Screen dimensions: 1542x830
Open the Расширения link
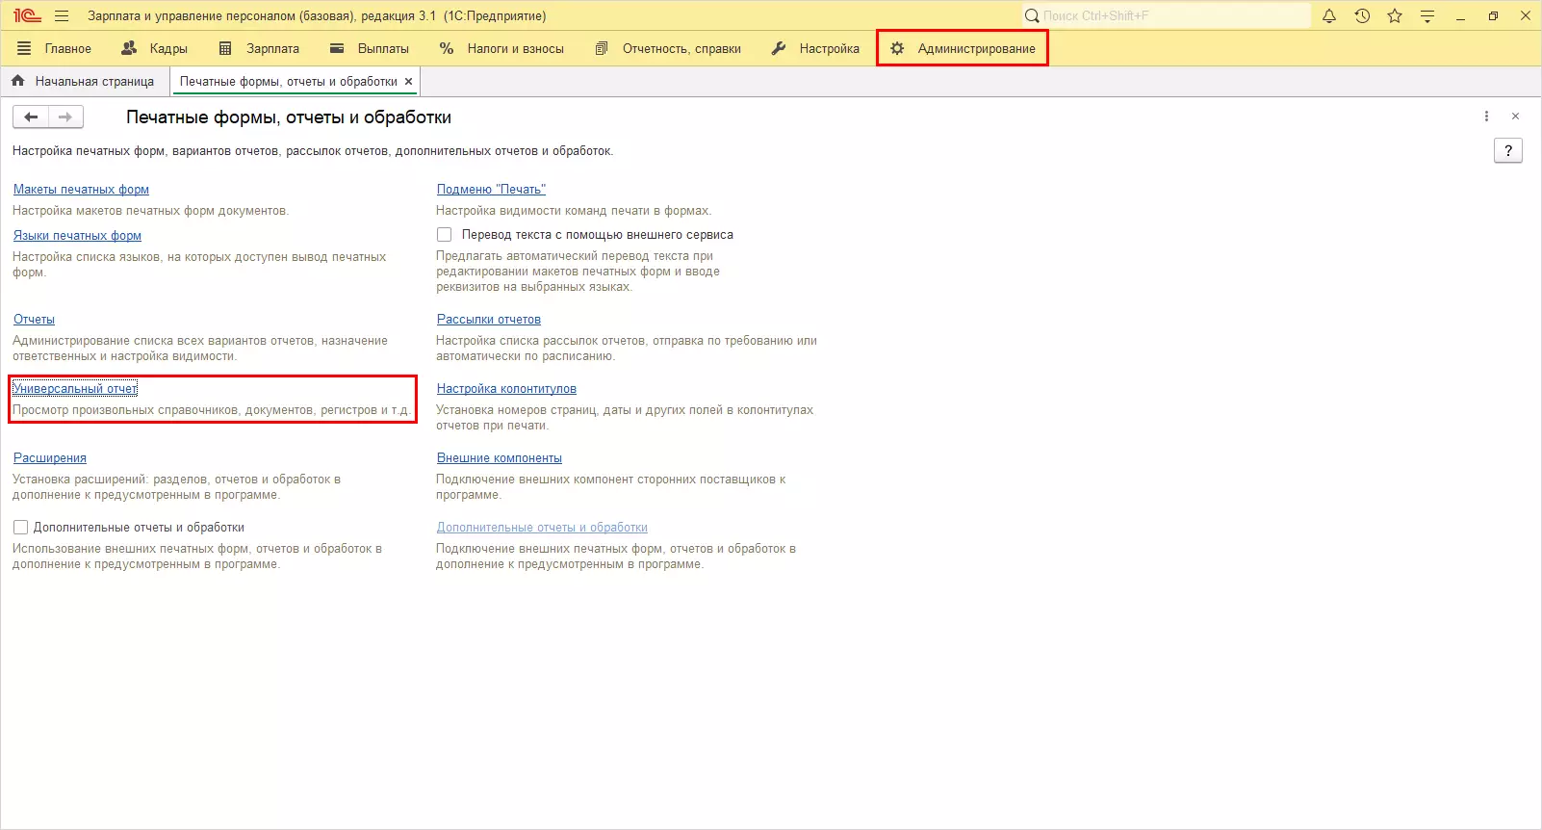50,458
